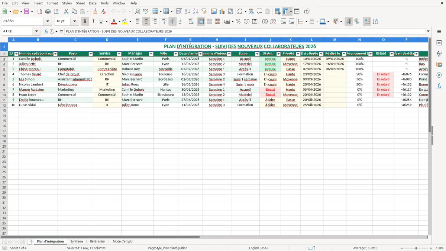The width and height of the screenshot is (446, 251).
Task: Open the Styles menu
Action: (67, 3)
